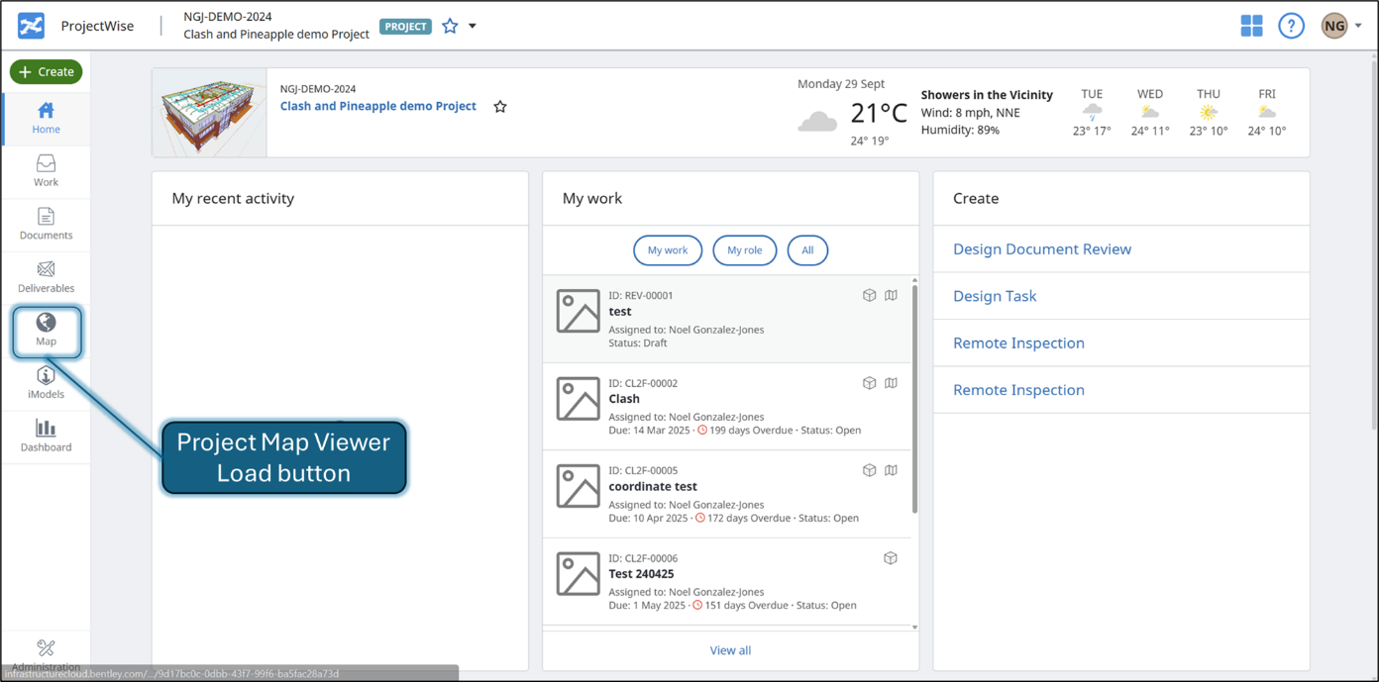This screenshot has height=682, width=1379.
Task: Open iModels from the sidebar
Action: point(46,382)
